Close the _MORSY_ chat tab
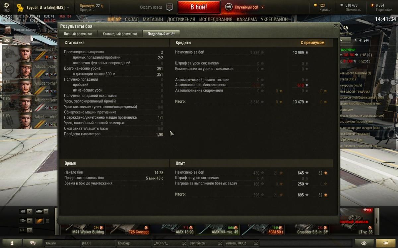Viewport: 398px width, 248px height. 184,243
